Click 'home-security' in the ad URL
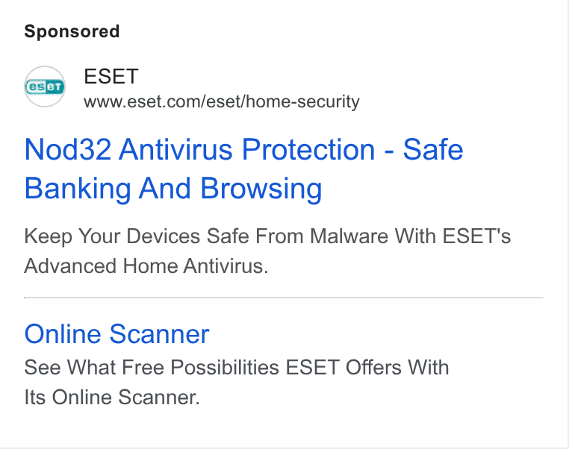Image resolution: width=569 pixels, height=449 pixels. [303, 101]
